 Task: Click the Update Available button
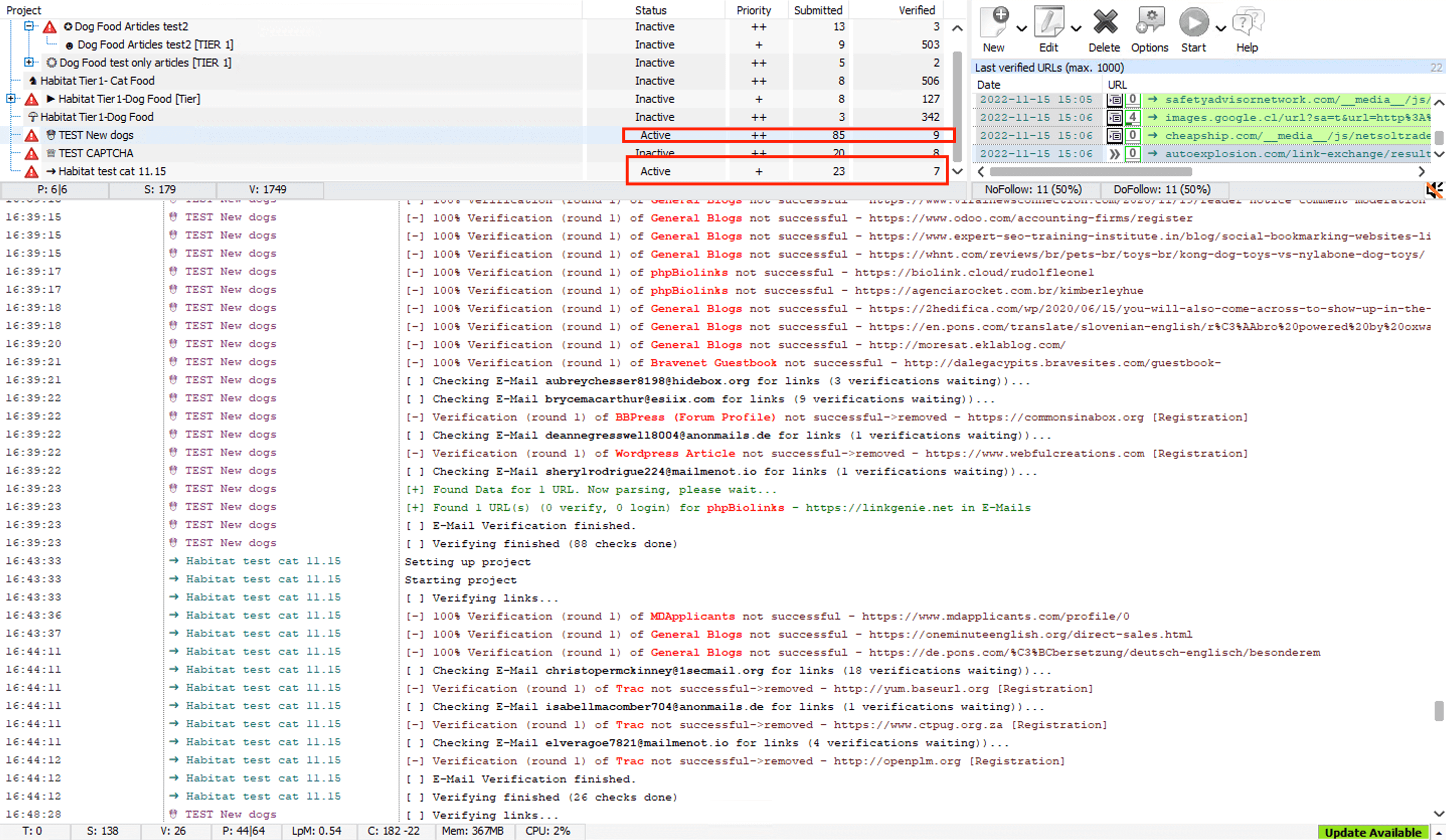(x=1373, y=832)
